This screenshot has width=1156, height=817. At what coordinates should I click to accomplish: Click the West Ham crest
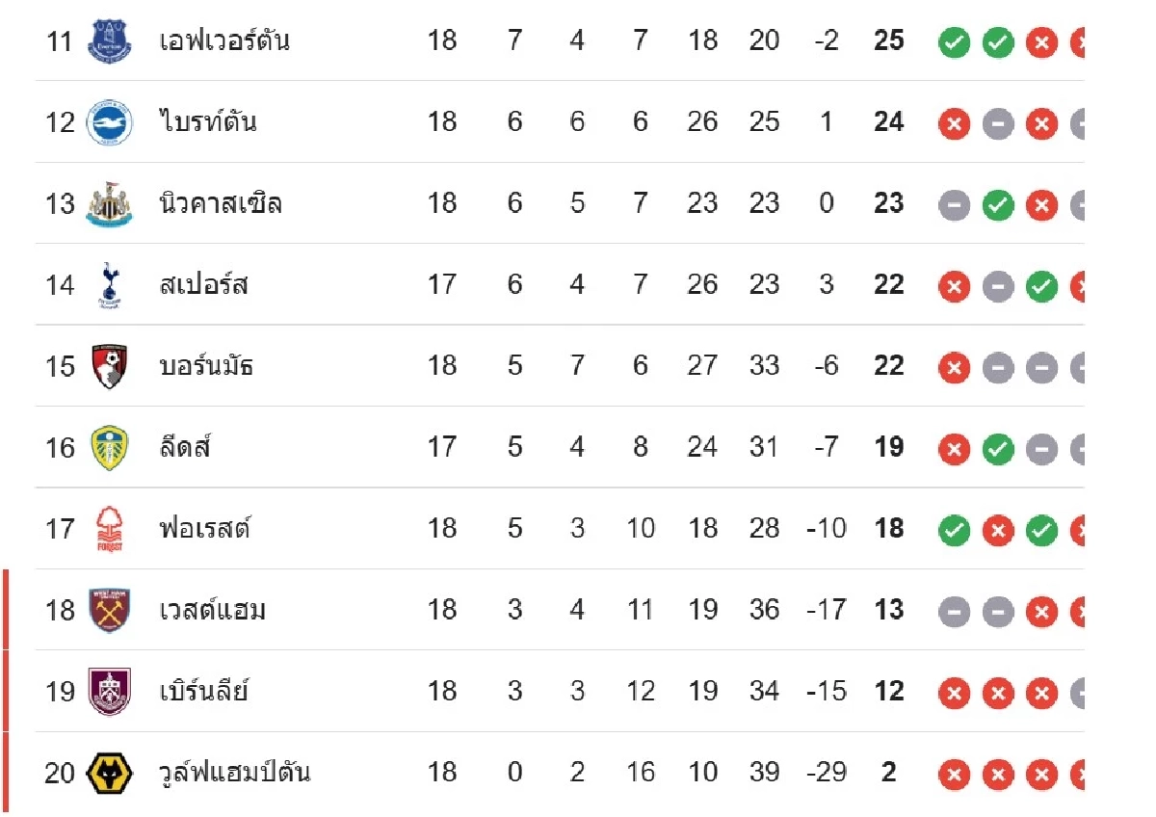[109, 610]
